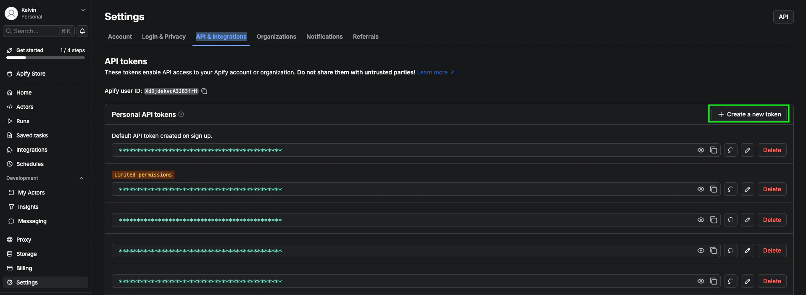Viewport: 806px width, 295px height.
Task: Open Saved tasks in the sidebar
Action: coord(46,135)
